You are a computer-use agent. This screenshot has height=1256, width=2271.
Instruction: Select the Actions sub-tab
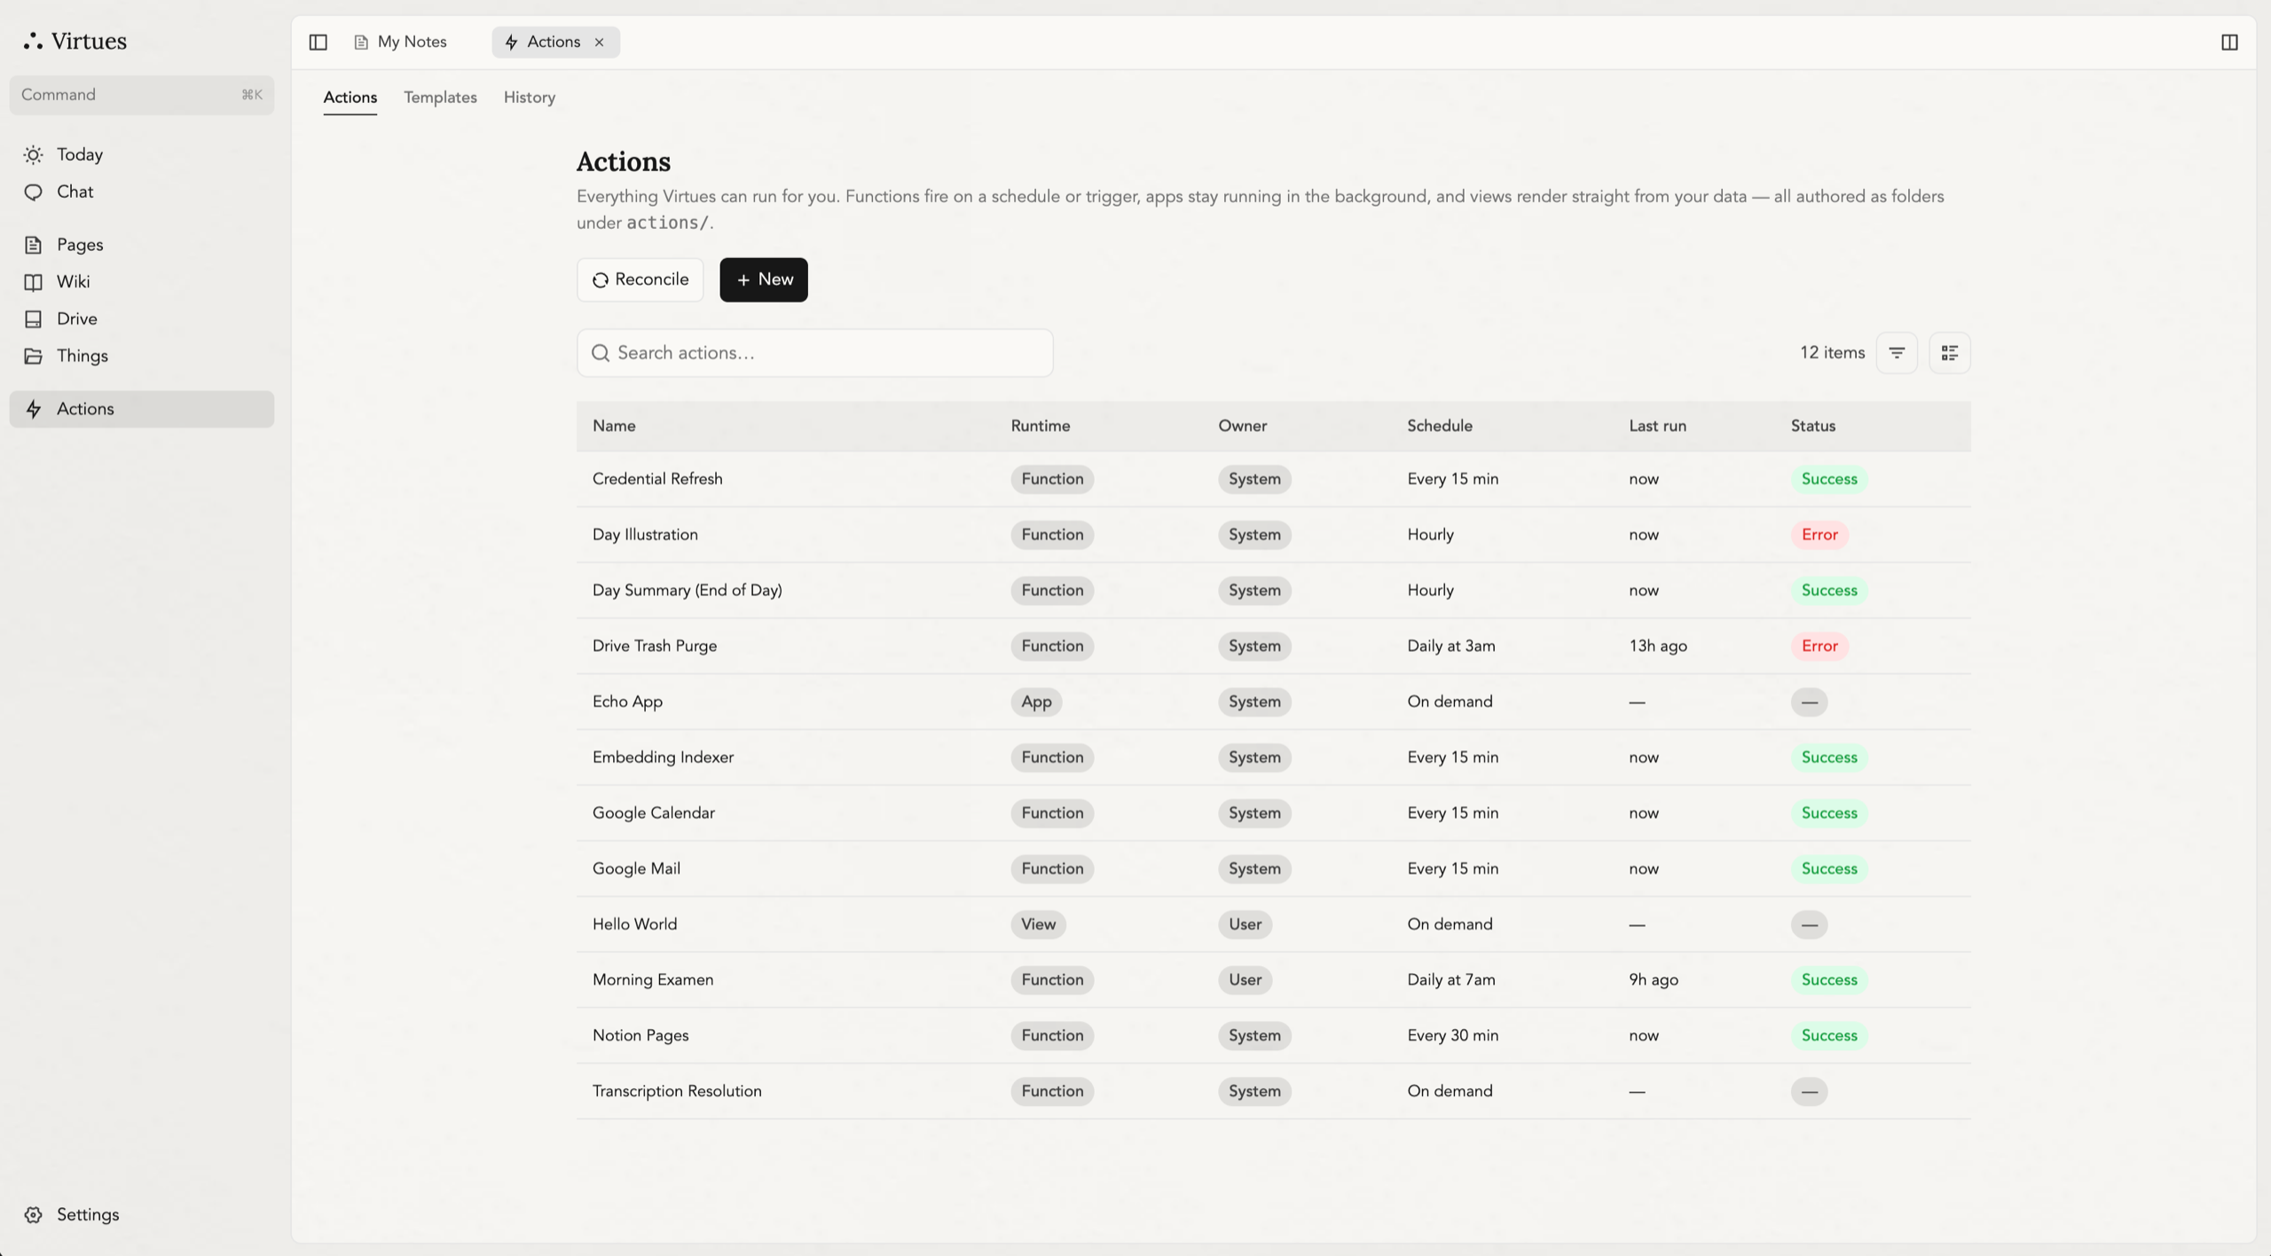pos(350,98)
